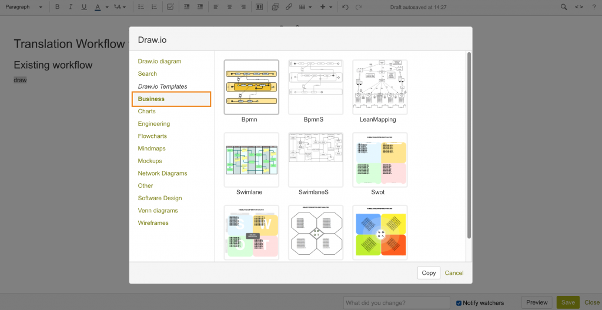Open the Mindmaps template category
This screenshot has height=310, width=602.
pyautogui.click(x=152, y=148)
